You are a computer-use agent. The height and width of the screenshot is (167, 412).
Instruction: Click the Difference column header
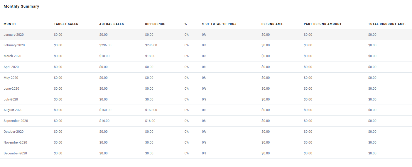tap(155, 24)
